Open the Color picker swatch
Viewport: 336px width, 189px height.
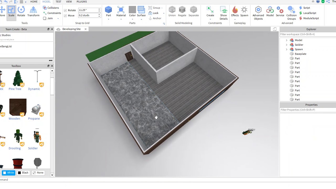[x=132, y=10]
